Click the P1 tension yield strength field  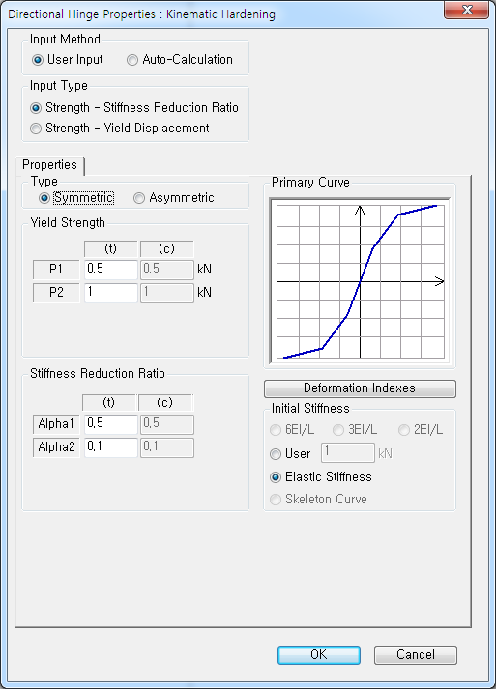tap(111, 270)
